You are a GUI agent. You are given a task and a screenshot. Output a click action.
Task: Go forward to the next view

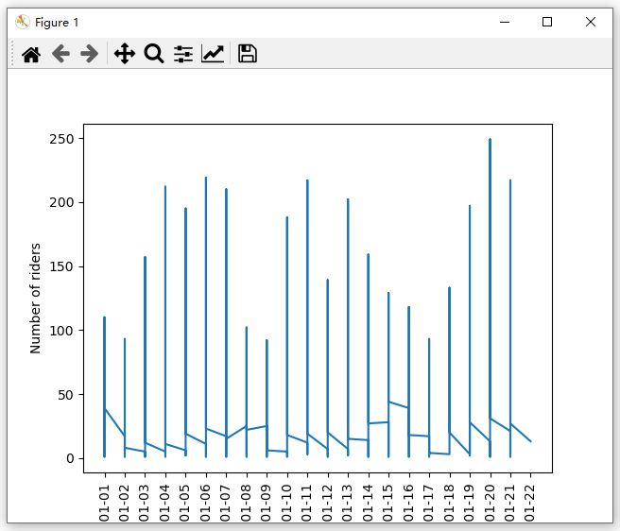[x=90, y=54]
